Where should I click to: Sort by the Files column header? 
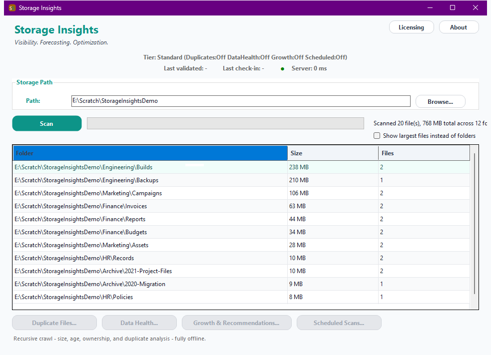tap(424, 153)
